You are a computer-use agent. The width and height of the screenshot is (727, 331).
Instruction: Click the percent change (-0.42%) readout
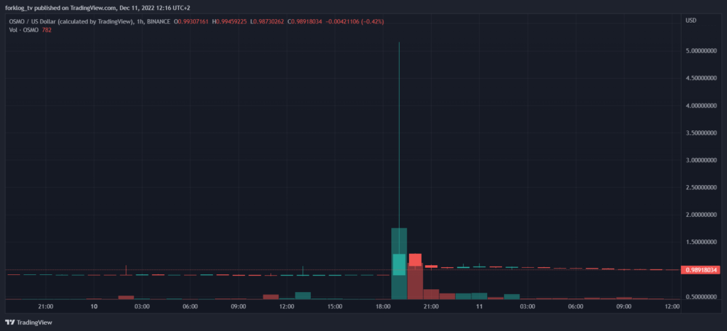(371, 21)
